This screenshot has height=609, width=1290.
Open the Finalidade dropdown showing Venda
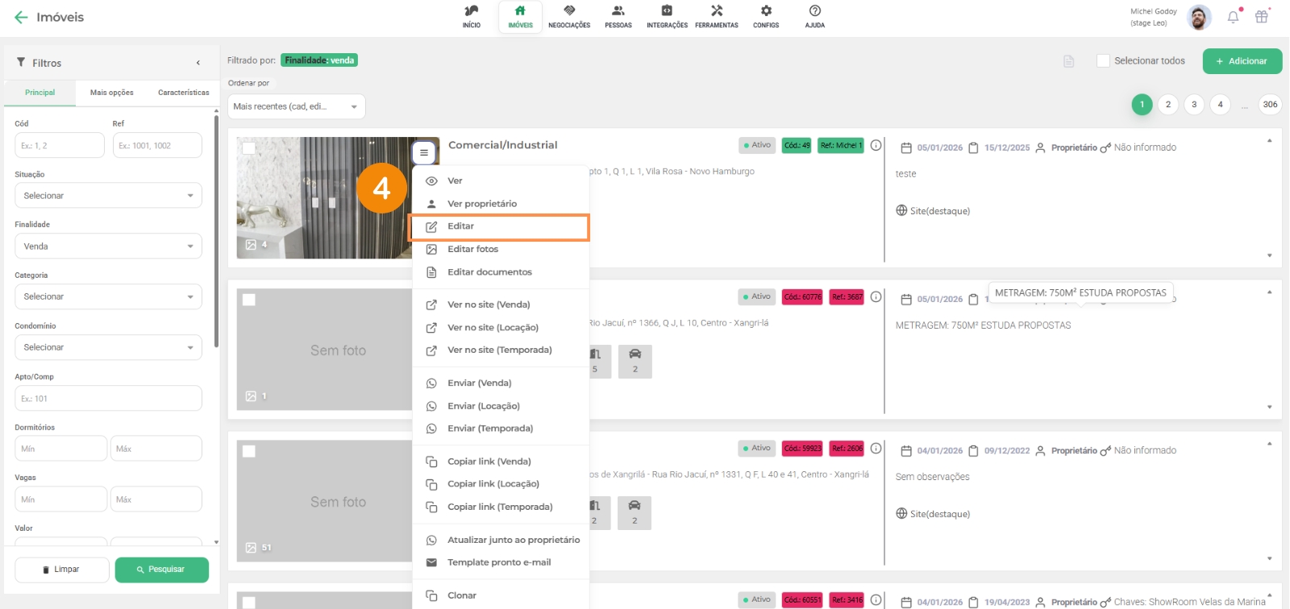[108, 246]
